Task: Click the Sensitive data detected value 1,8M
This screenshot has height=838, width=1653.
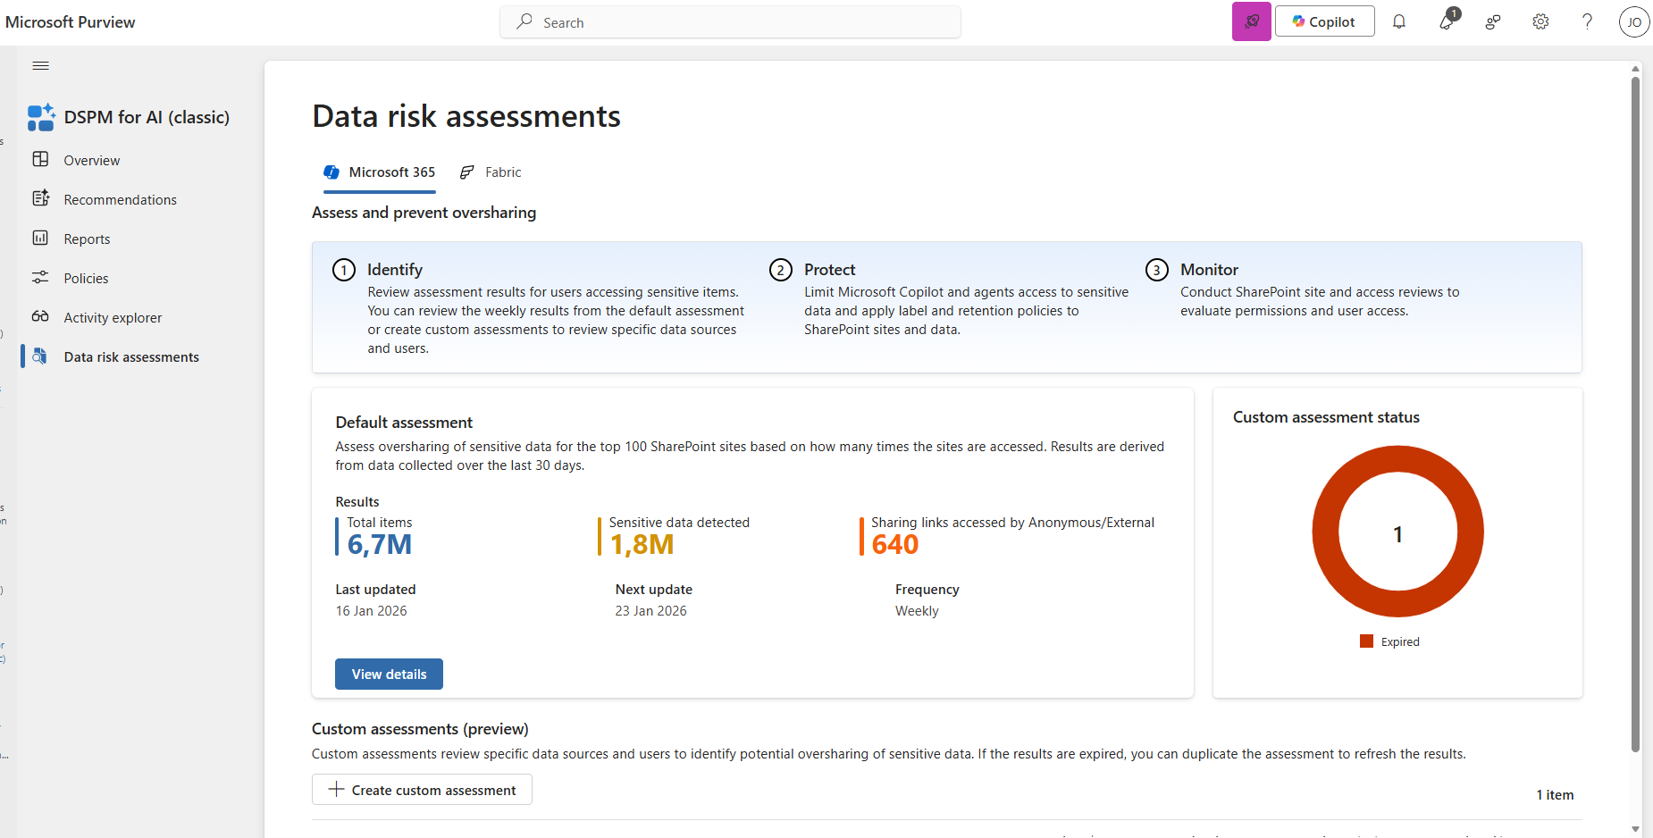Action: pyautogui.click(x=642, y=544)
